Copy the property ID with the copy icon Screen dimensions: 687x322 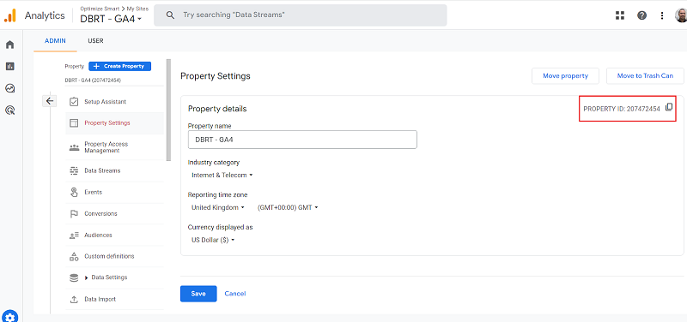pos(669,107)
